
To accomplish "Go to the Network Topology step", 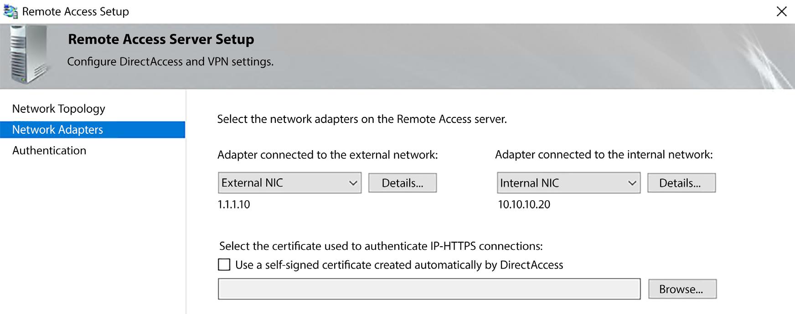I will point(59,109).
